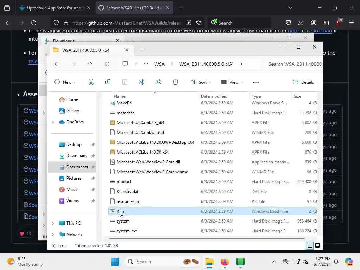Reload the Firefox page
Image resolution: width=360 pixels, height=270 pixels.
point(34,23)
